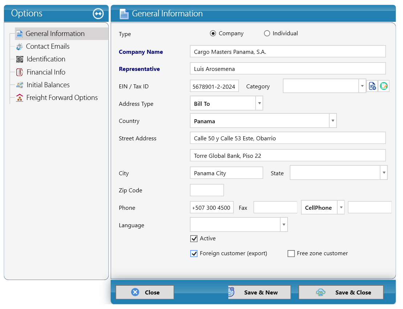
Task: Click the EIN / Tax ID field
Action: coord(214,86)
